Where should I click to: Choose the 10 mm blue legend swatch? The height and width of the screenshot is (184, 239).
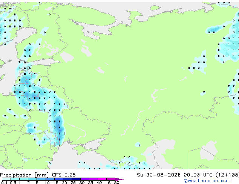50,179
